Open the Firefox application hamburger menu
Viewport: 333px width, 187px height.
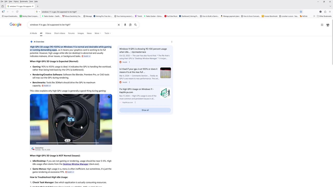[330, 12]
